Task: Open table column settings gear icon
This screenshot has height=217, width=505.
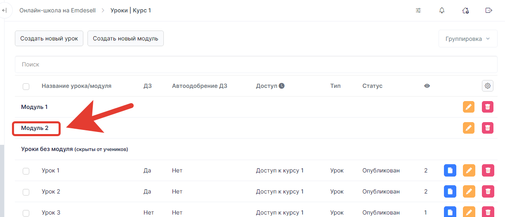Action: pyautogui.click(x=488, y=86)
